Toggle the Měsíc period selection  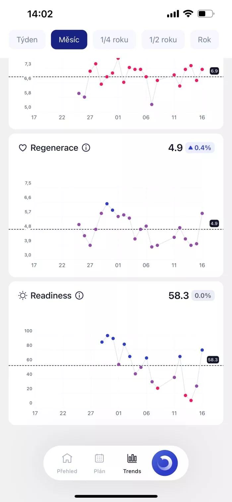click(x=69, y=39)
